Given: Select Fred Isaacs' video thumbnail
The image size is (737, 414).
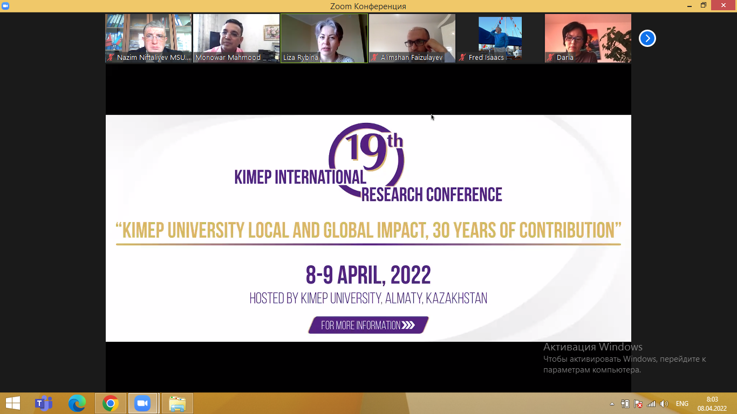Looking at the screenshot, I should (500, 38).
